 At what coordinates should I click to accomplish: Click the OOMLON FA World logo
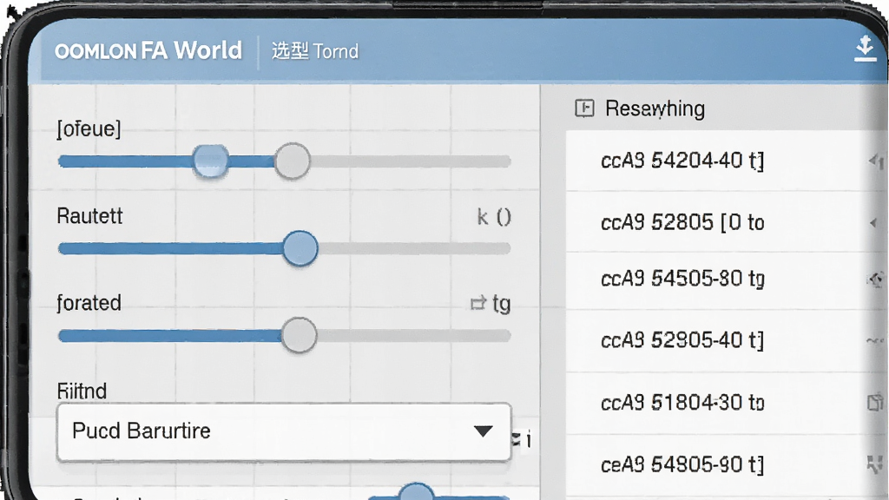click(x=148, y=50)
